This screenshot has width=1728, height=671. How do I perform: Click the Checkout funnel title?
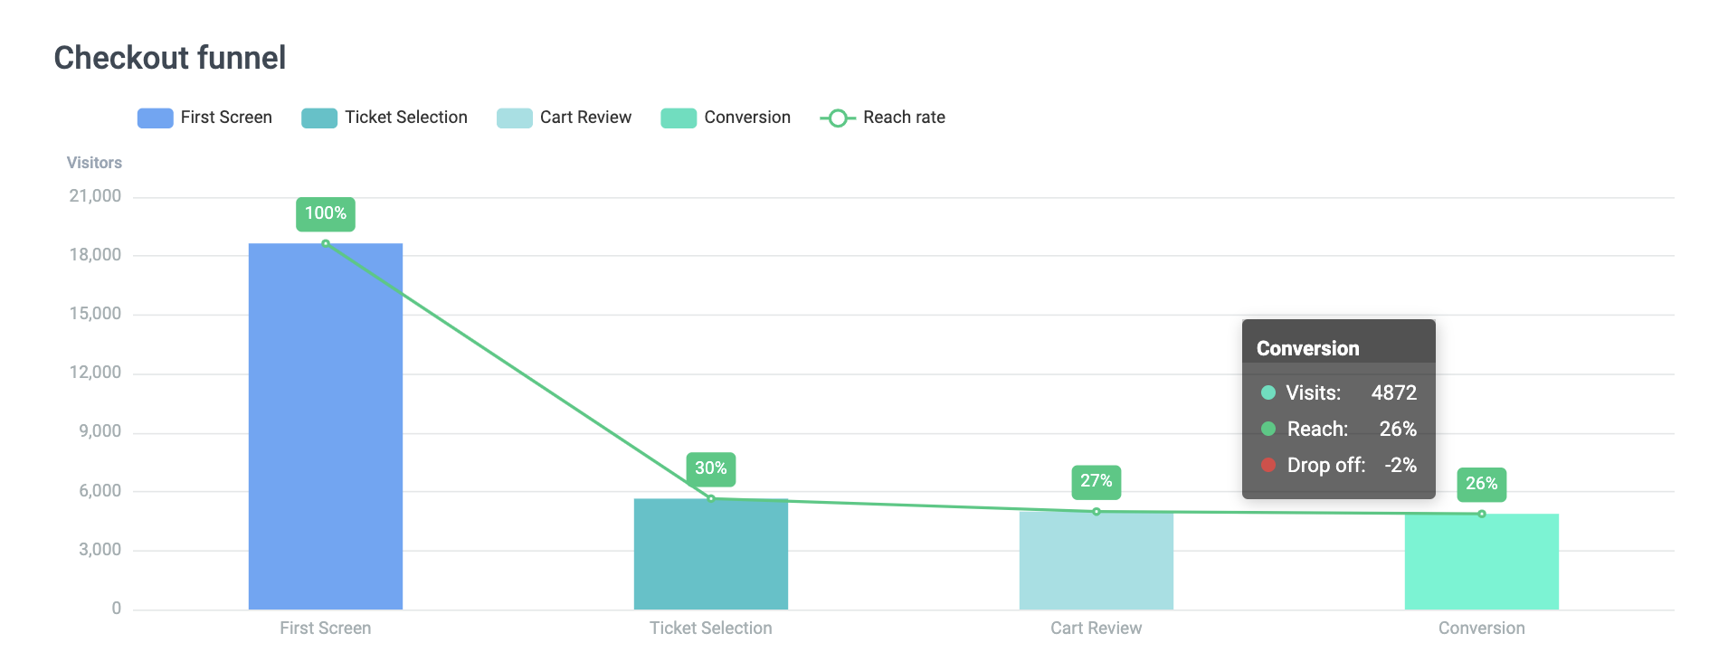pyautogui.click(x=170, y=58)
